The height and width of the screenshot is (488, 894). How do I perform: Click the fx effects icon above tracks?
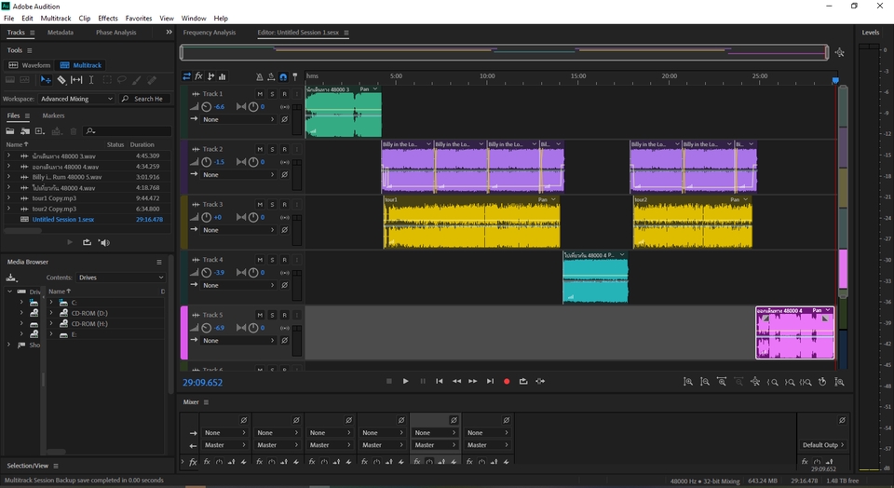(x=199, y=76)
